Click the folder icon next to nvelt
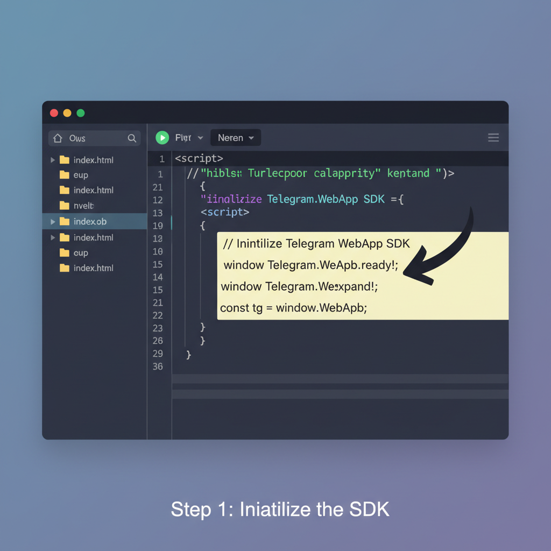This screenshot has width=551, height=551. (64, 206)
